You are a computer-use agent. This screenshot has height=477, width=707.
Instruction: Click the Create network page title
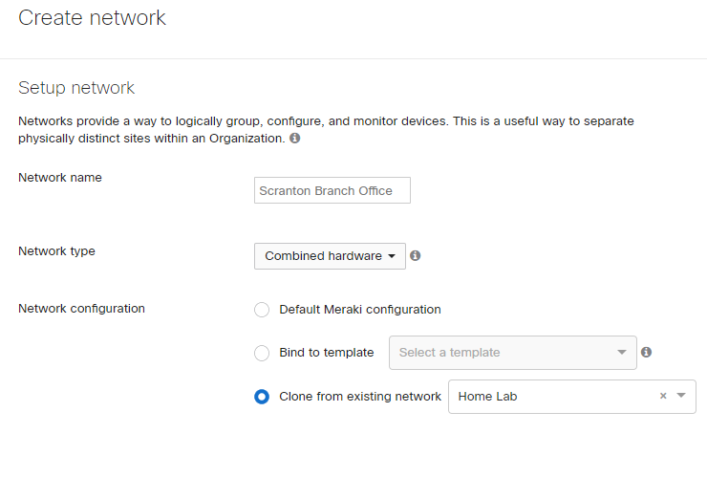click(x=92, y=18)
